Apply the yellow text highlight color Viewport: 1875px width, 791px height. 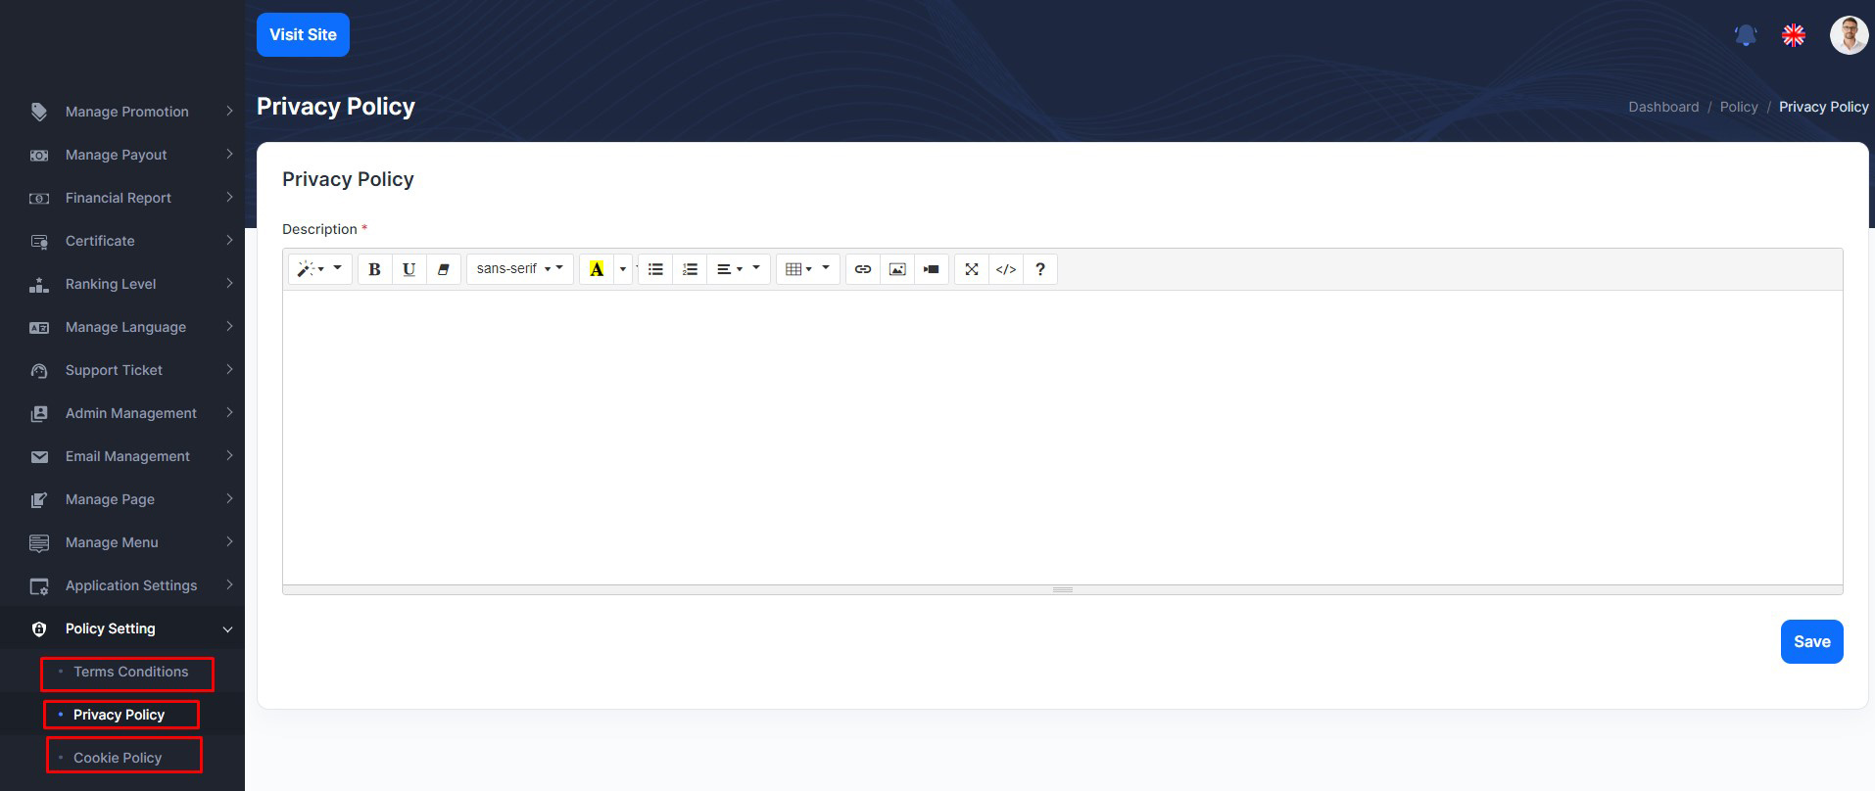pyautogui.click(x=596, y=269)
